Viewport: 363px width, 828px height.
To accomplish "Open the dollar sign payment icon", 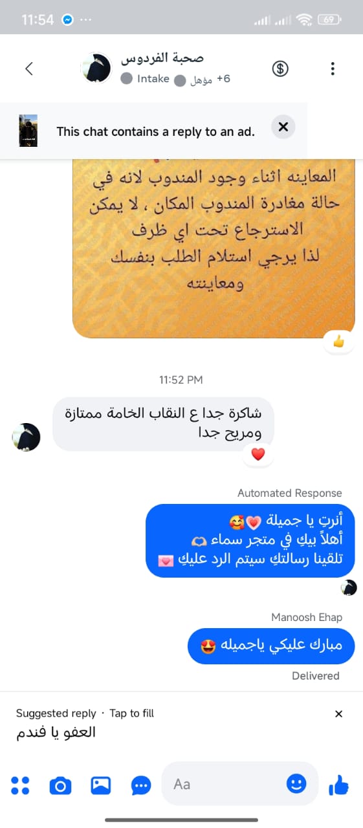I will click(280, 69).
